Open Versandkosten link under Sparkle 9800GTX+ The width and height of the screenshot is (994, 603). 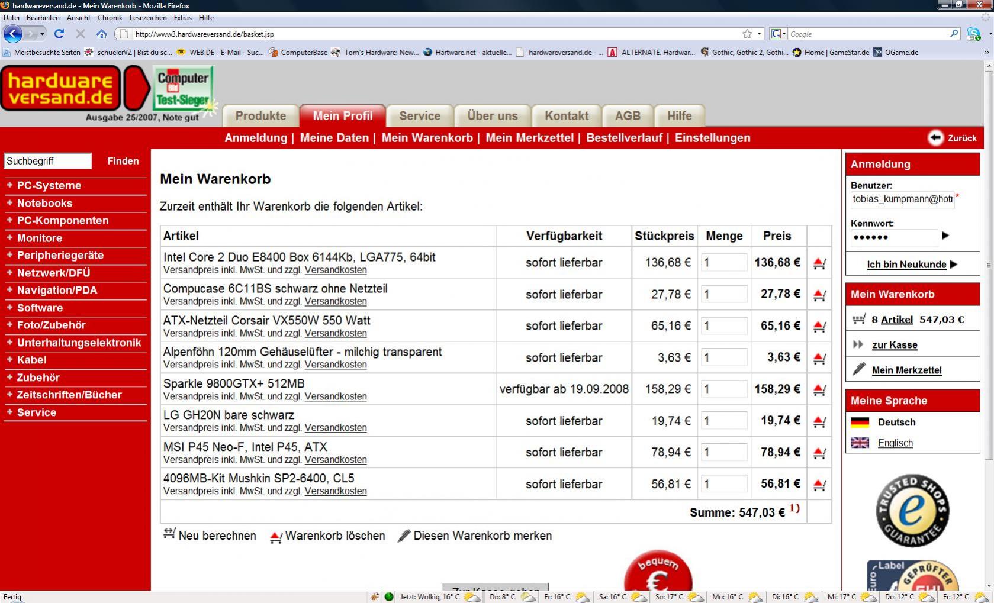pyautogui.click(x=336, y=396)
